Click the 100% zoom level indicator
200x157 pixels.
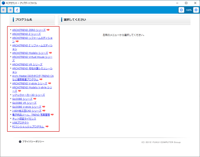coord(189,10)
